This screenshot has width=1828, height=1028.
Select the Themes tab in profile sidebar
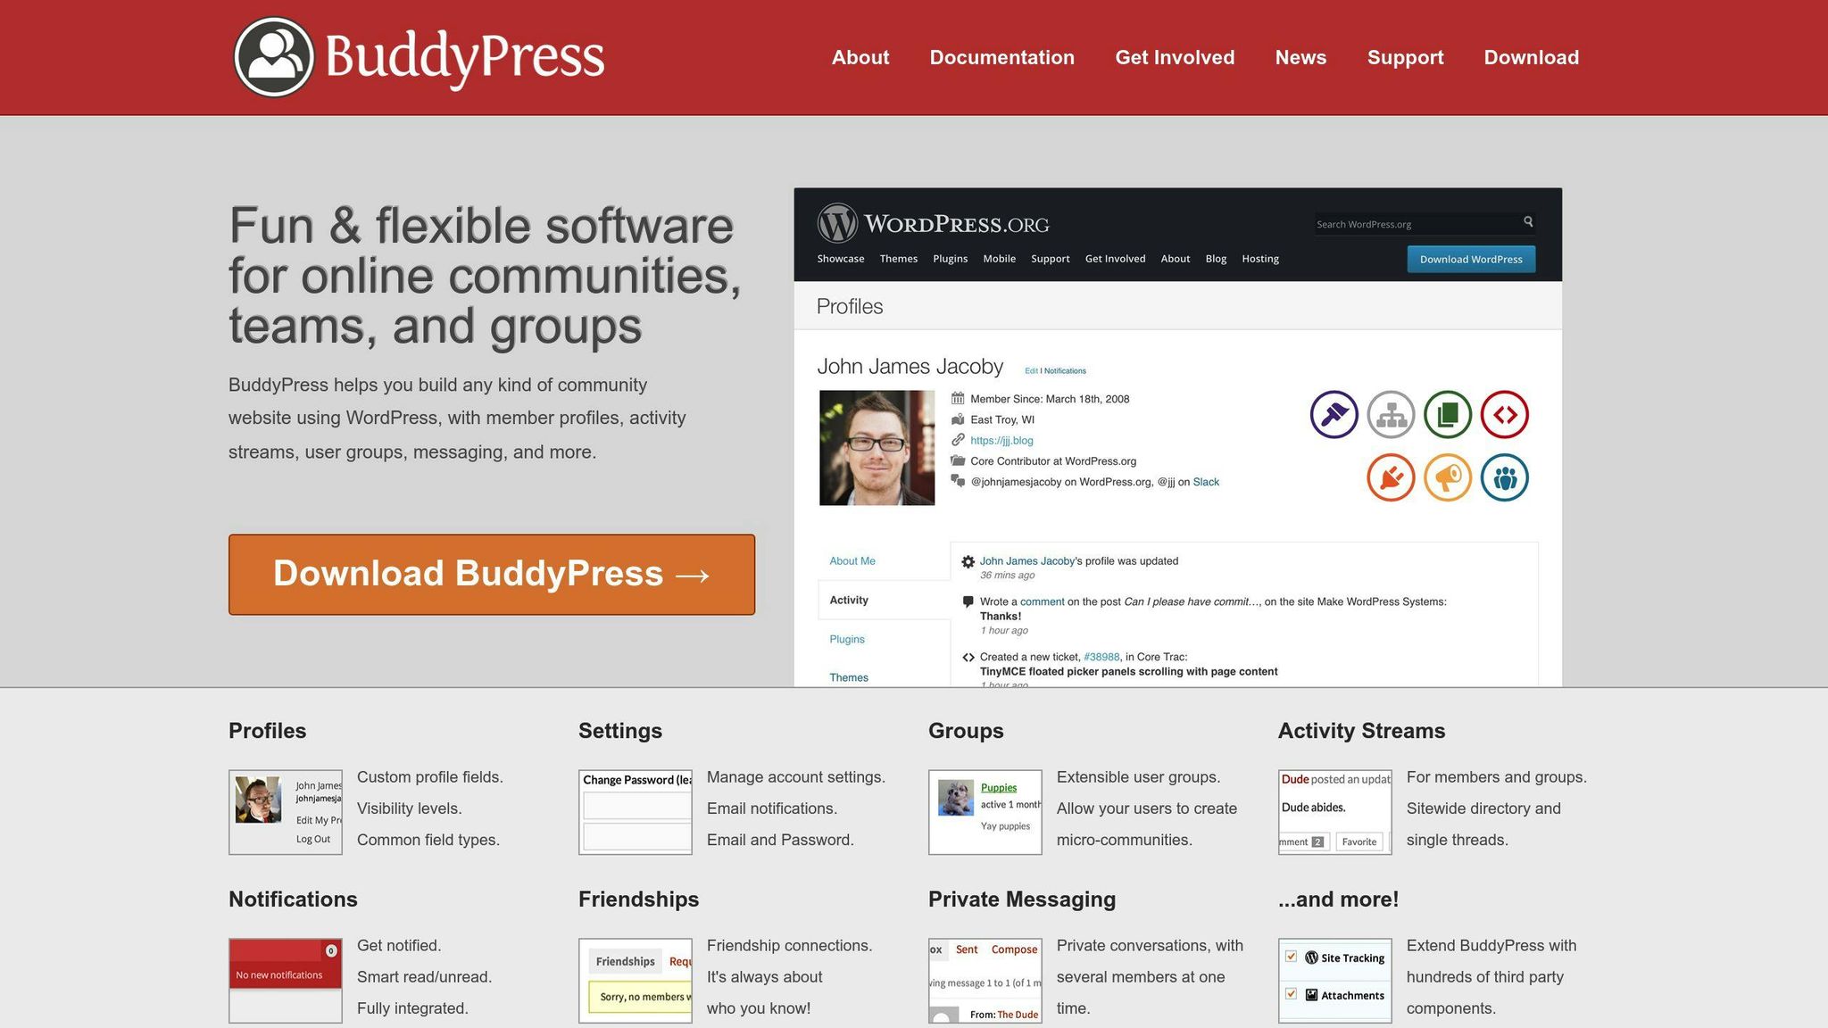pyautogui.click(x=849, y=677)
